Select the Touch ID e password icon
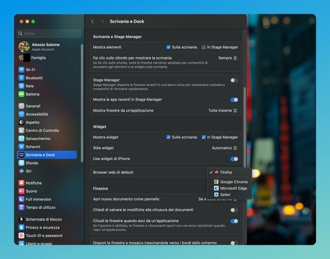The width and height of the screenshot is (330, 259). (21, 236)
